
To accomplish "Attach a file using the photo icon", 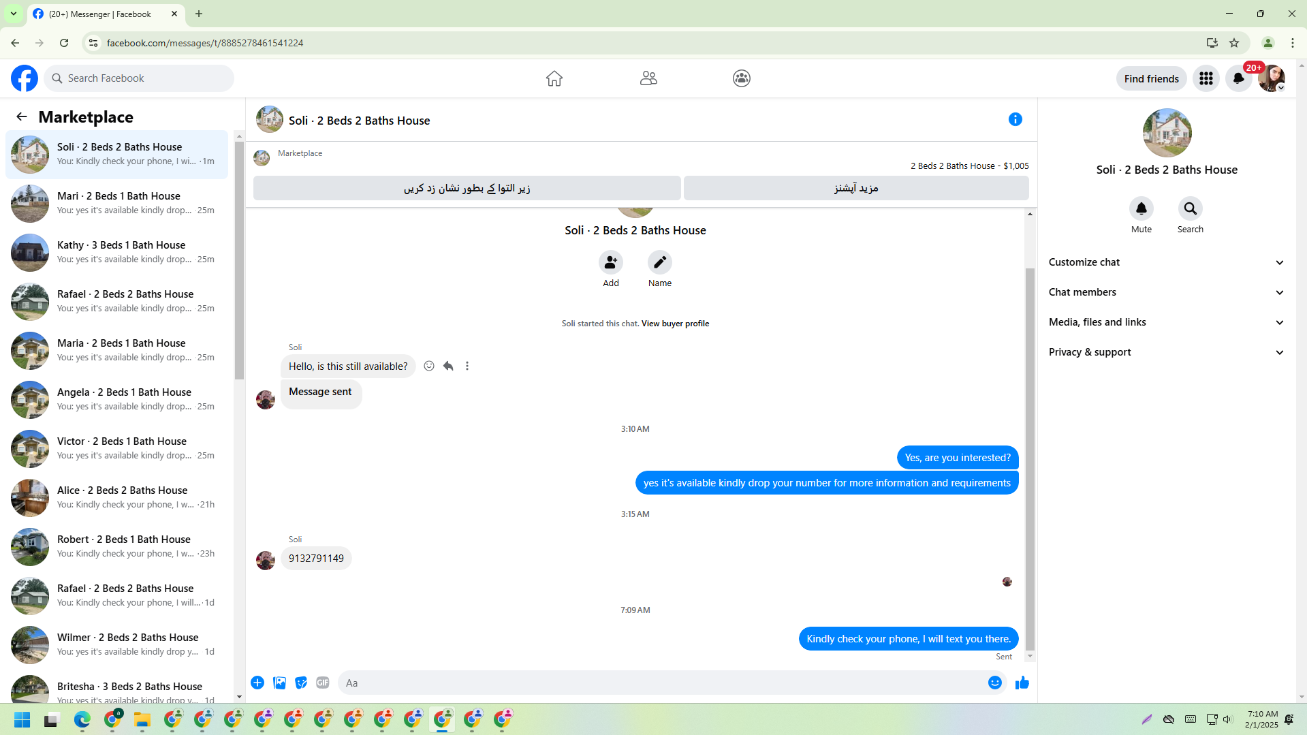I will coord(279,683).
